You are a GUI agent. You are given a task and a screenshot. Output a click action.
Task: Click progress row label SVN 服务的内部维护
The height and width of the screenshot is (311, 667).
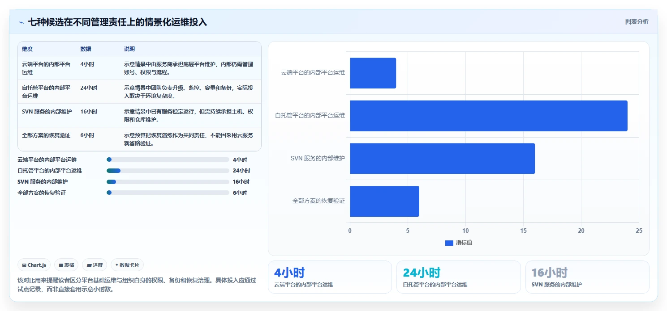(43, 182)
